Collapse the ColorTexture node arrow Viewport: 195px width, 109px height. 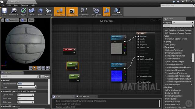(125, 38)
